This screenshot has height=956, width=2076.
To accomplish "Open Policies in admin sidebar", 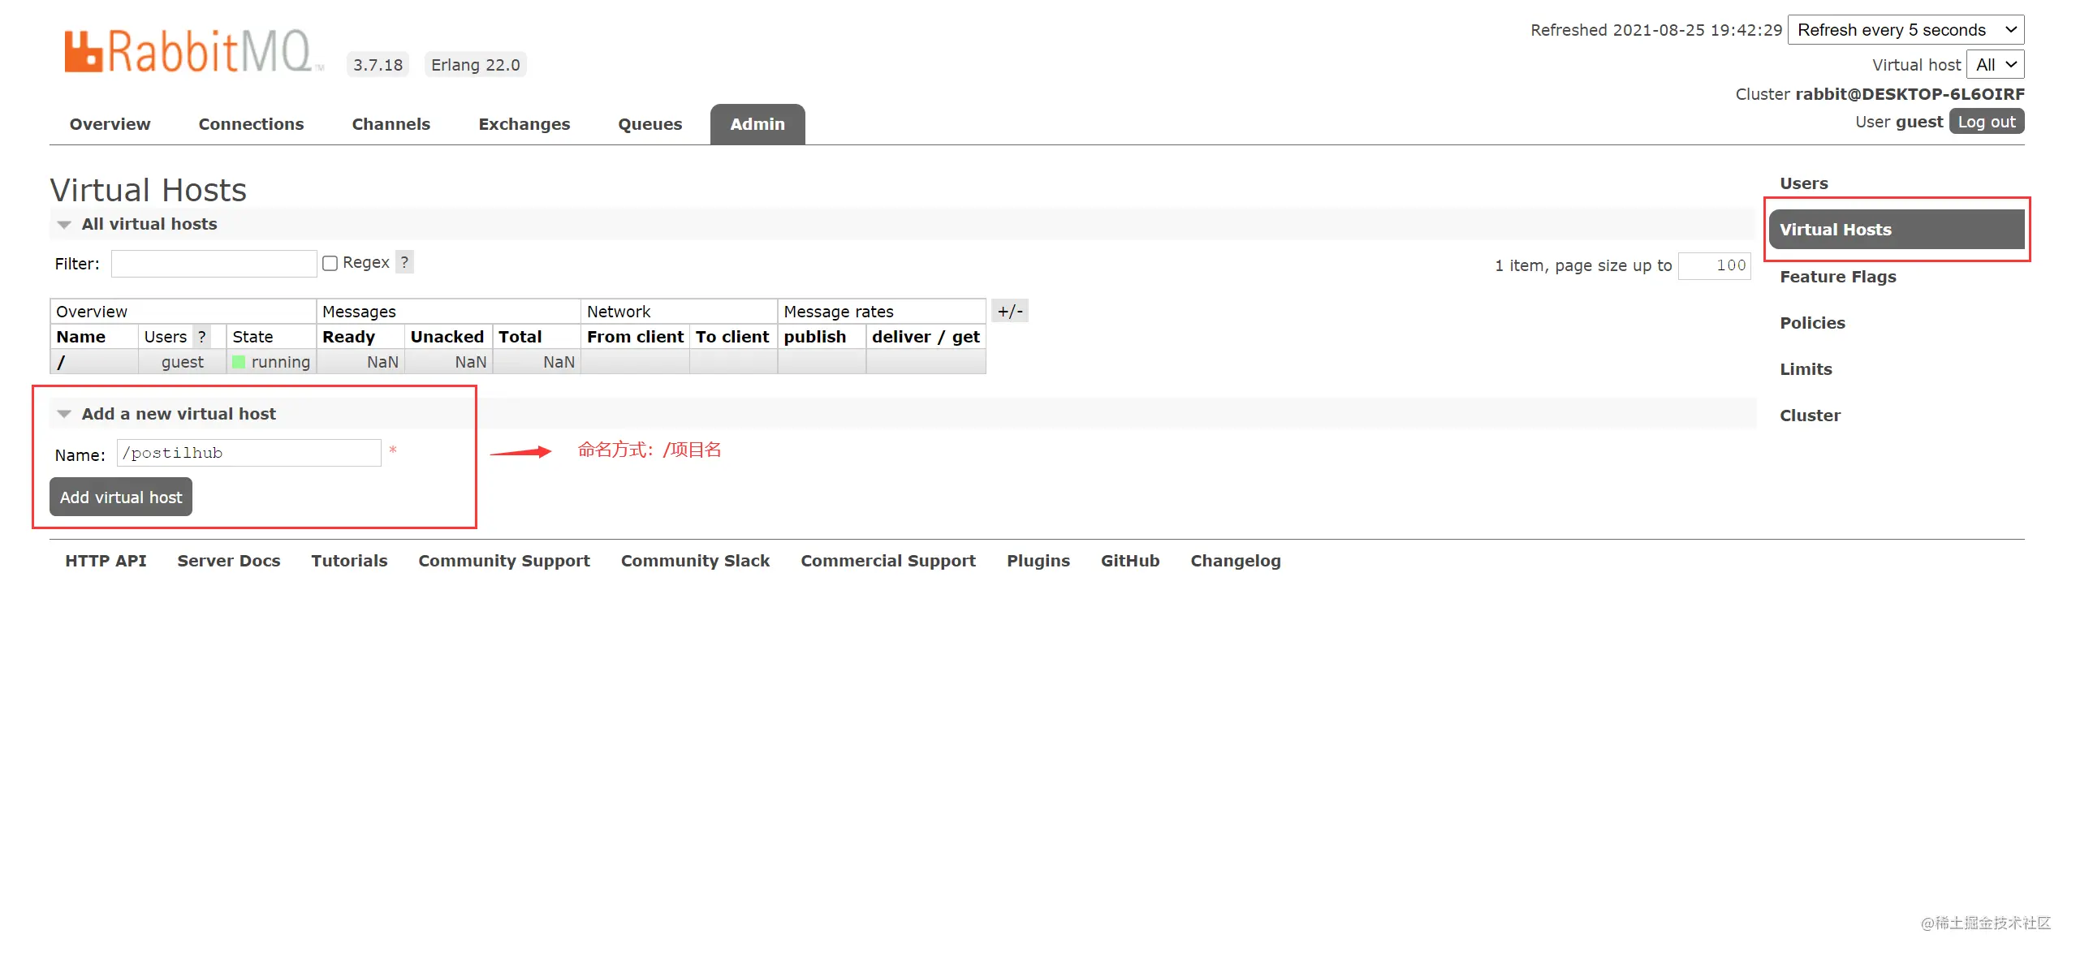I will pos(1812,323).
